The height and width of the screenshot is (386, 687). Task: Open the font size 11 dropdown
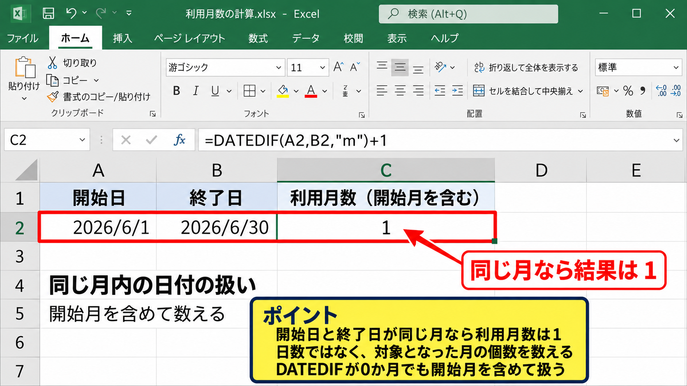323,67
